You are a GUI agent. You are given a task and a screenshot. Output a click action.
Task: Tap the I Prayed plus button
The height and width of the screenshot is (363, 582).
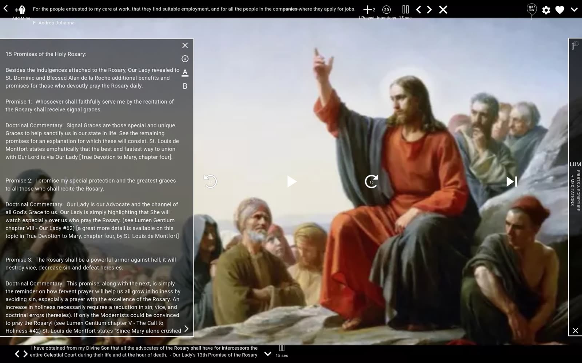coord(368,10)
